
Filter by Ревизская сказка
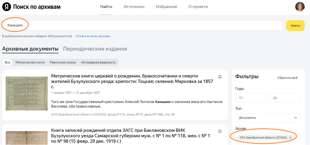(x=63, y=62)
